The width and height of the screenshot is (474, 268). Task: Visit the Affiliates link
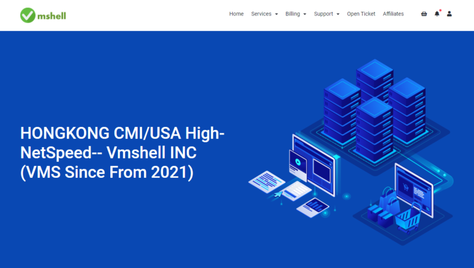pyautogui.click(x=393, y=14)
